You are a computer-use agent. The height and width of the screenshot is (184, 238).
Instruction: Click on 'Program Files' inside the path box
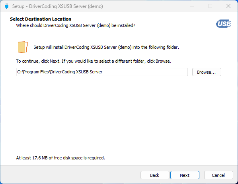click(36, 72)
